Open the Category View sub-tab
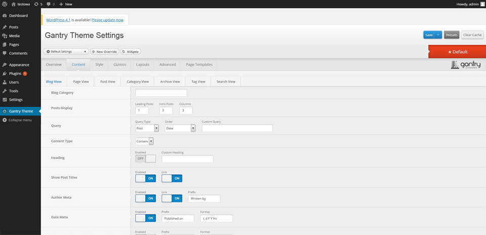Viewport: 486px width, 235px height. 138,82
